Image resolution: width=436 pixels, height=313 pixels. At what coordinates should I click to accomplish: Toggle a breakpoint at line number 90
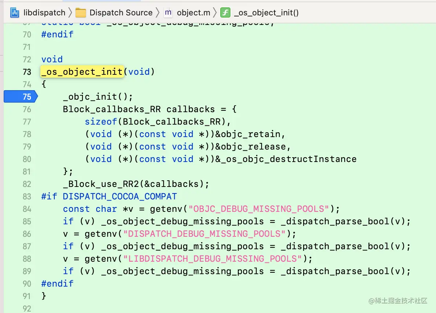[x=27, y=284]
